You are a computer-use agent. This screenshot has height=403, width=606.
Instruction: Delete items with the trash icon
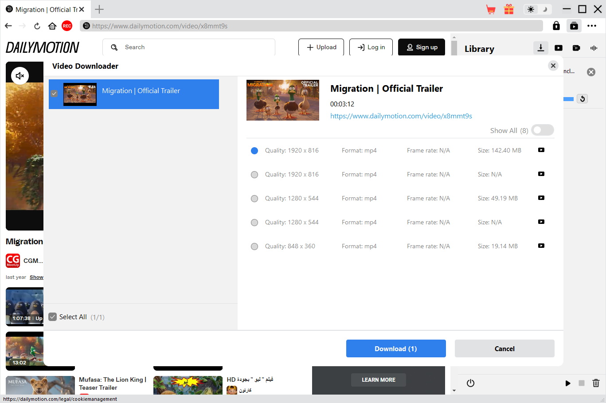[x=596, y=383]
